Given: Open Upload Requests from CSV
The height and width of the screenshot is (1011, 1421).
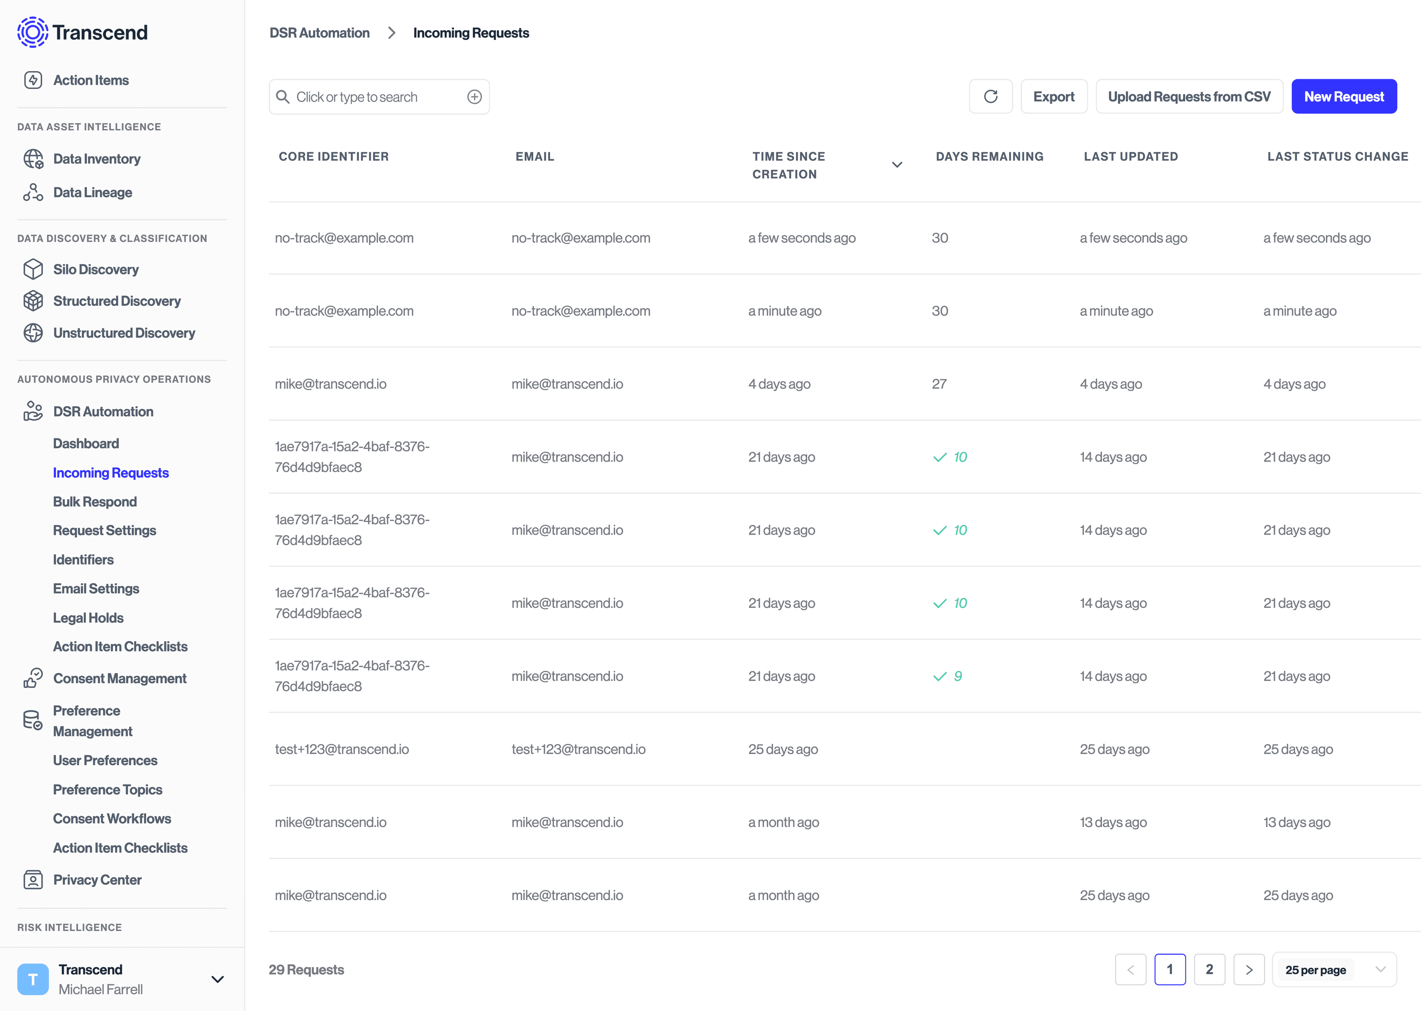Looking at the screenshot, I should [x=1189, y=96].
